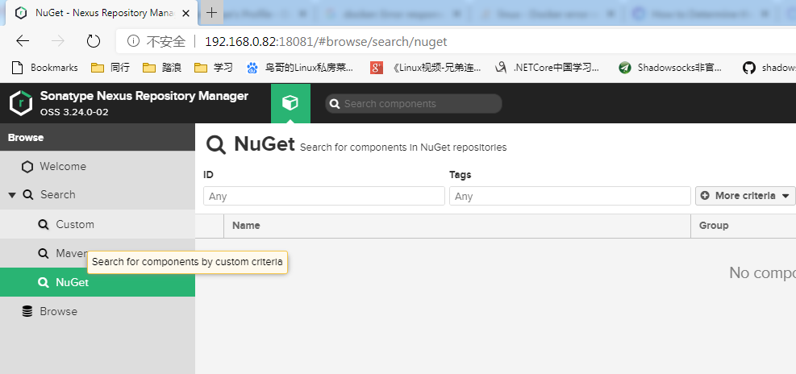Open a new browser tab with the plus
796x374 pixels.
coord(211,13)
